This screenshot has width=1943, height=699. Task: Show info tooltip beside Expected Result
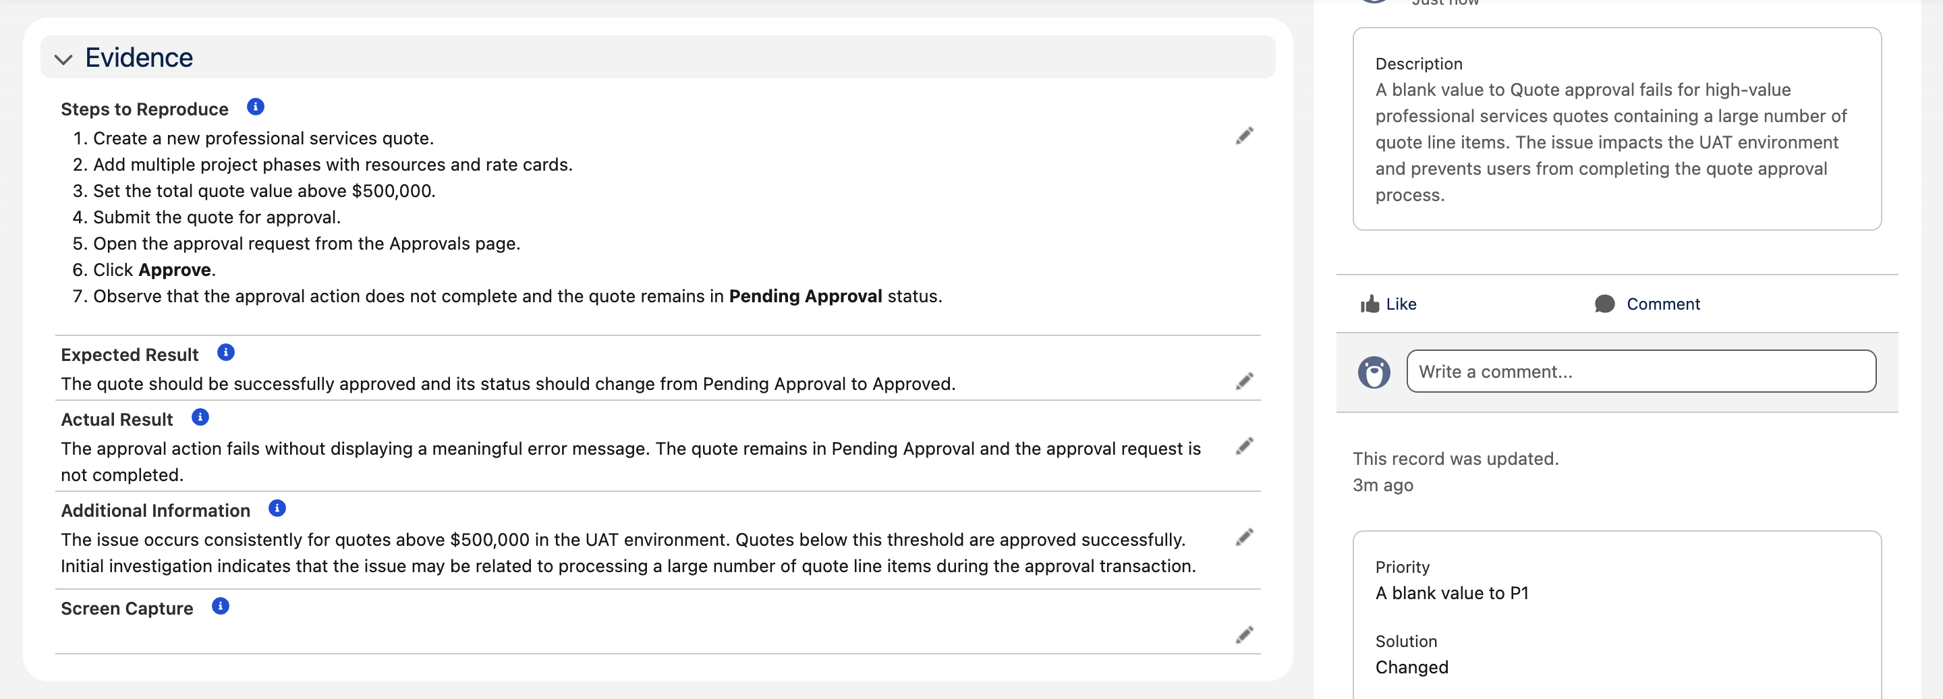(225, 352)
